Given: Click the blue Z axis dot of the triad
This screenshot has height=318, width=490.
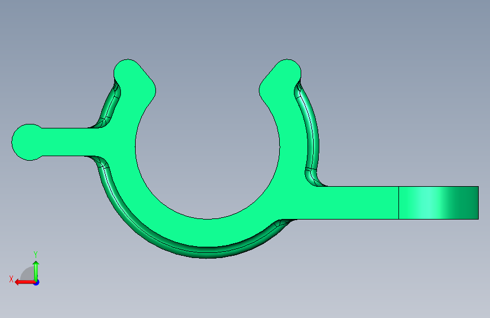Looking at the screenshot, I should 37,282.
